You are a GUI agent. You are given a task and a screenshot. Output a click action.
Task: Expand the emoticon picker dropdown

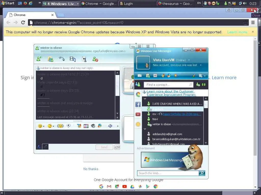coord(44,126)
